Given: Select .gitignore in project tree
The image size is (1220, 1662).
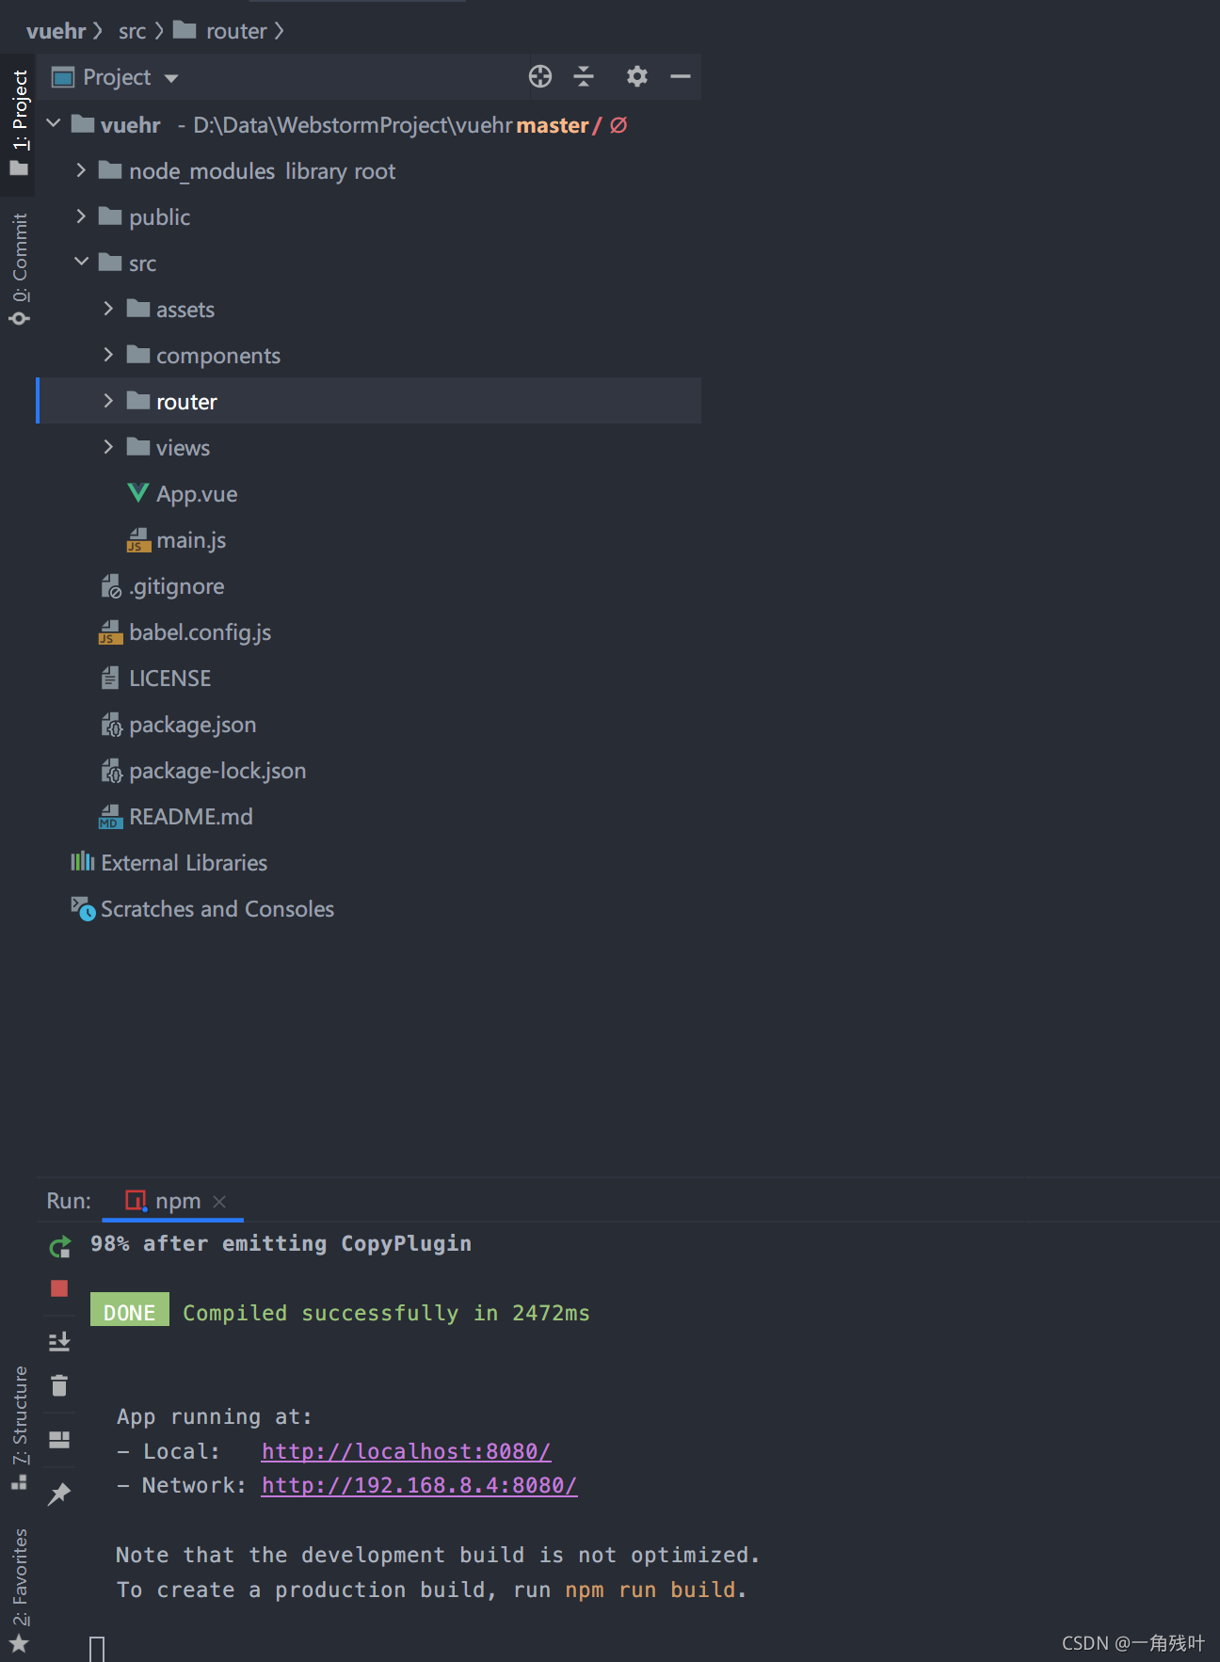Looking at the screenshot, I should coord(177,586).
